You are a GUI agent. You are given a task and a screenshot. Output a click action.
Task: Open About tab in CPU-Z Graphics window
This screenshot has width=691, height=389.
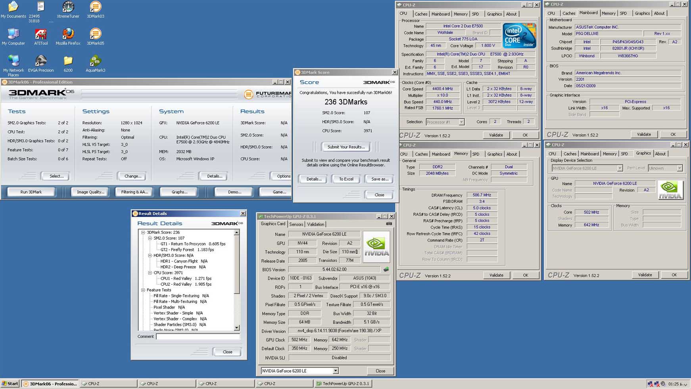pos(660,154)
